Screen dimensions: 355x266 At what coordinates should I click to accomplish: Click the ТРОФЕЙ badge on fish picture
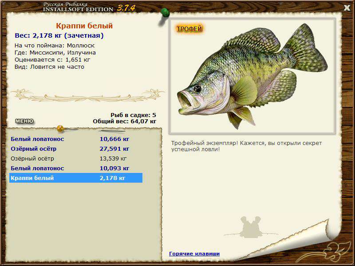click(x=189, y=29)
